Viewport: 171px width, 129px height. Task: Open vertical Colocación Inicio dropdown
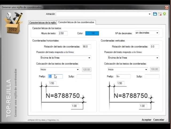146,69
